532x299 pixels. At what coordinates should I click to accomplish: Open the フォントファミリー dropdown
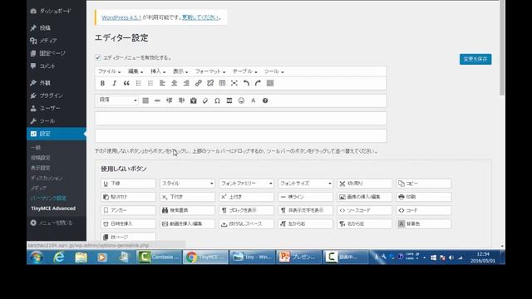pyautogui.click(x=246, y=184)
